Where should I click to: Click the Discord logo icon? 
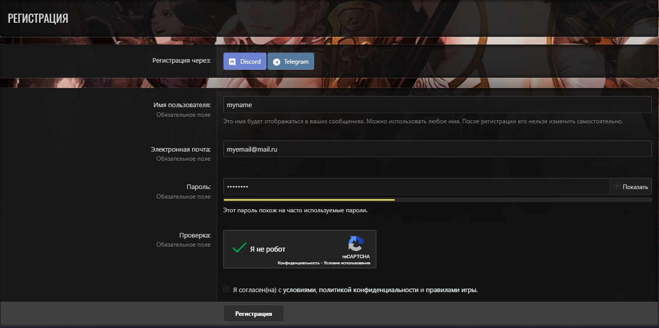click(x=232, y=62)
